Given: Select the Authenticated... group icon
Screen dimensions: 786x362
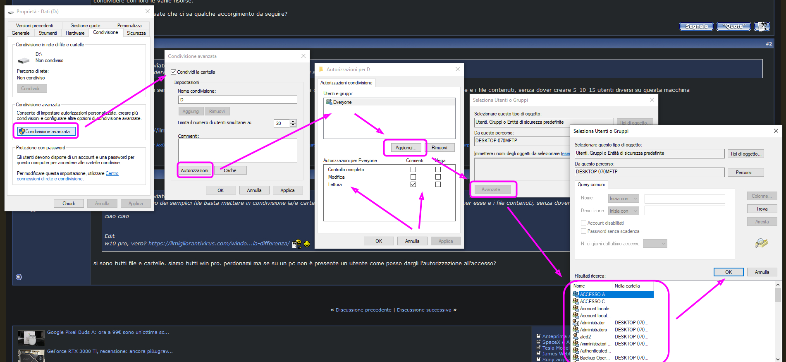Looking at the screenshot, I should pos(576,350).
